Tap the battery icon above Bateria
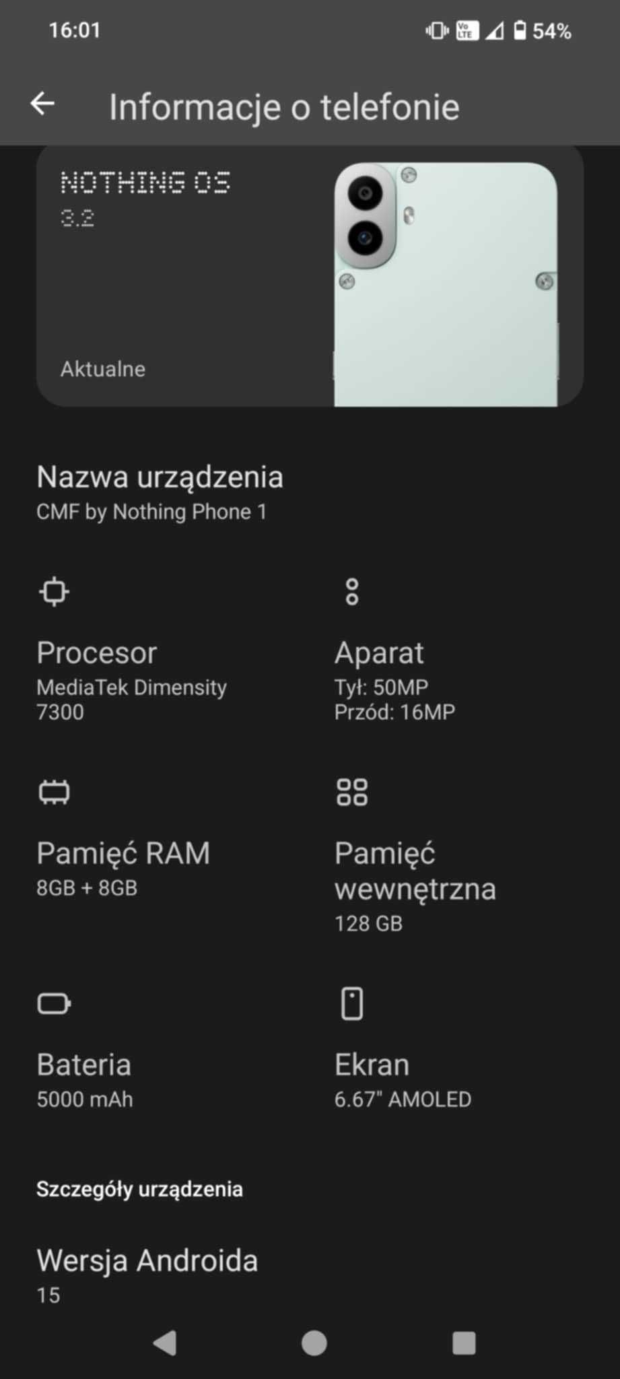The height and width of the screenshot is (1379, 620). pos(55,1003)
